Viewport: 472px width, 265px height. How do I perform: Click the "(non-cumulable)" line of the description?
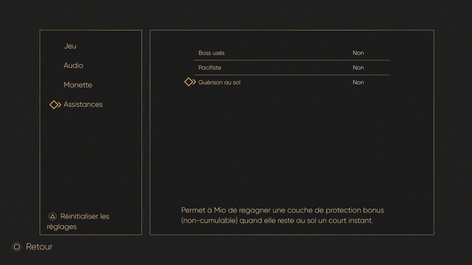277,220
